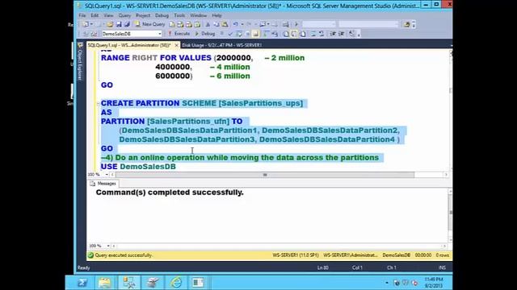
Task: Toggle Include Actual Execution Plan
Action: 266,34
